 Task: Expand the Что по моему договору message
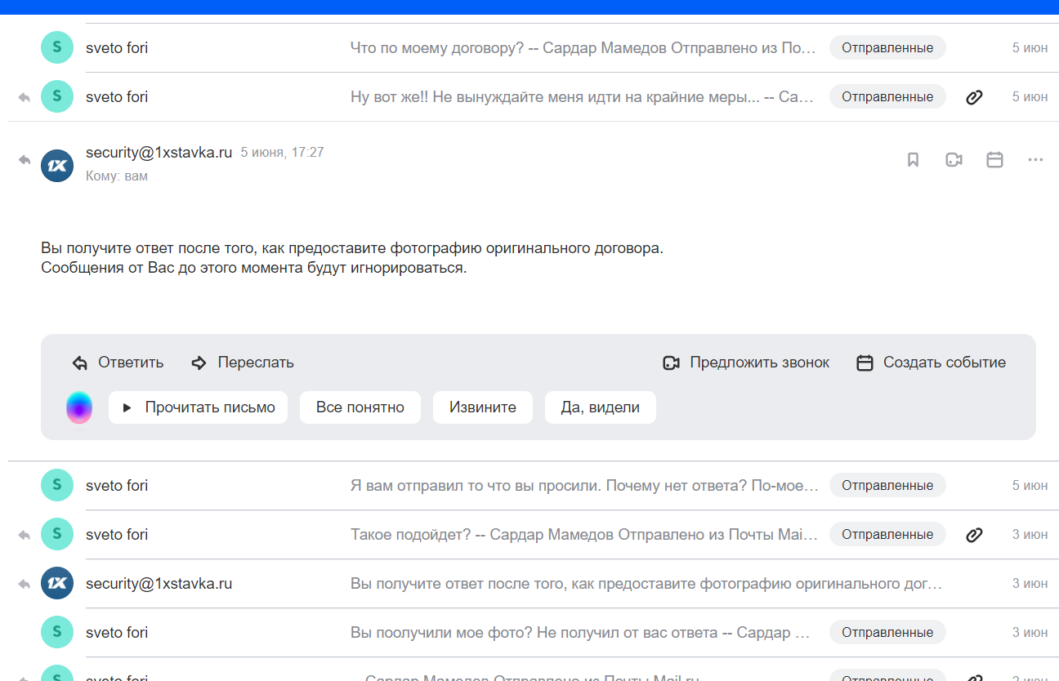click(583, 48)
